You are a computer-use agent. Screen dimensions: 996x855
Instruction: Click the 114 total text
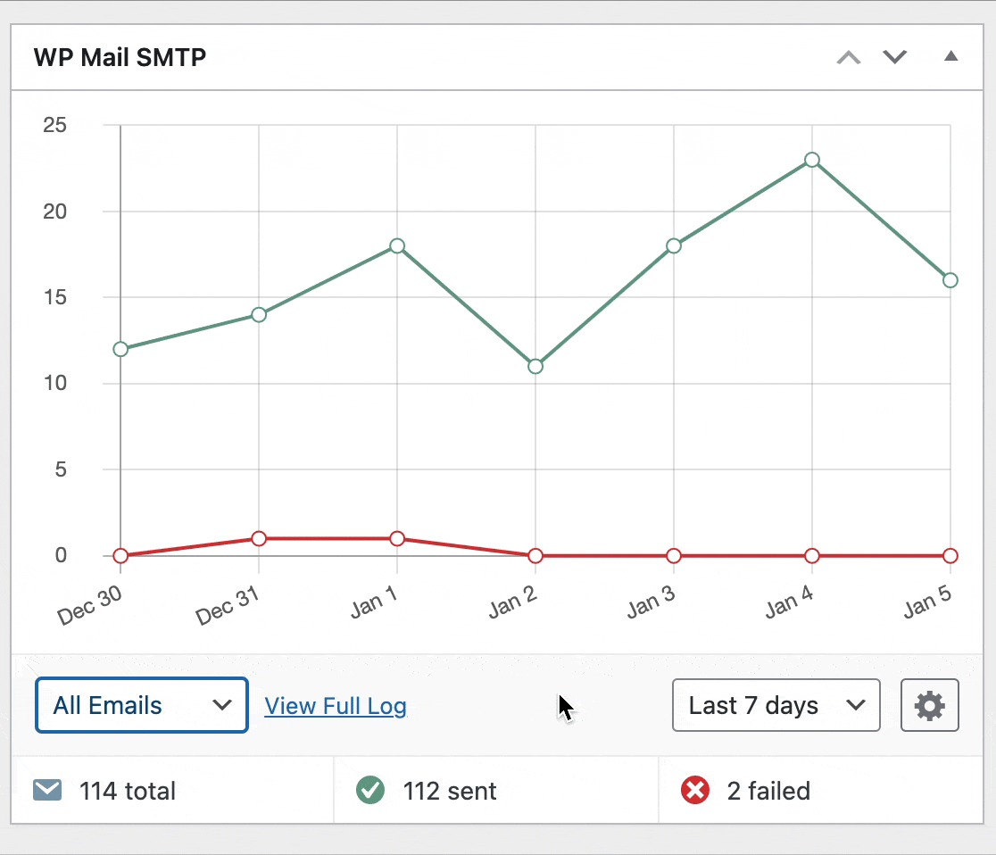[127, 791]
